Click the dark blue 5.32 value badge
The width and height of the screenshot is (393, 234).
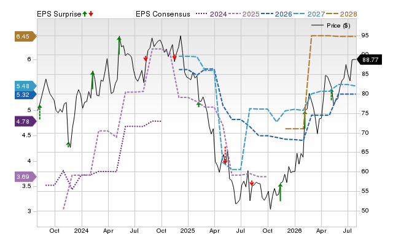pyautogui.click(x=26, y=95)
